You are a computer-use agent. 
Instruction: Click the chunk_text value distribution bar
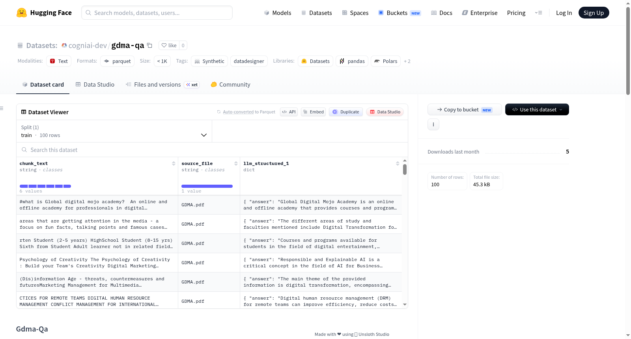[x=45, y=186]
